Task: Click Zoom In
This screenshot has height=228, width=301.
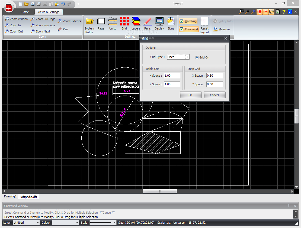Action: click(x=13, y=25)
